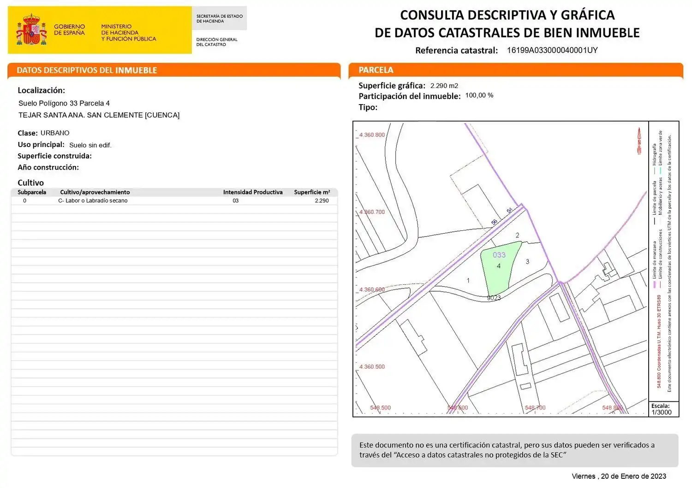This screenshot has height=488, width=692.
Task: Click the "9023" label on the map
Action: click(494, 298)
